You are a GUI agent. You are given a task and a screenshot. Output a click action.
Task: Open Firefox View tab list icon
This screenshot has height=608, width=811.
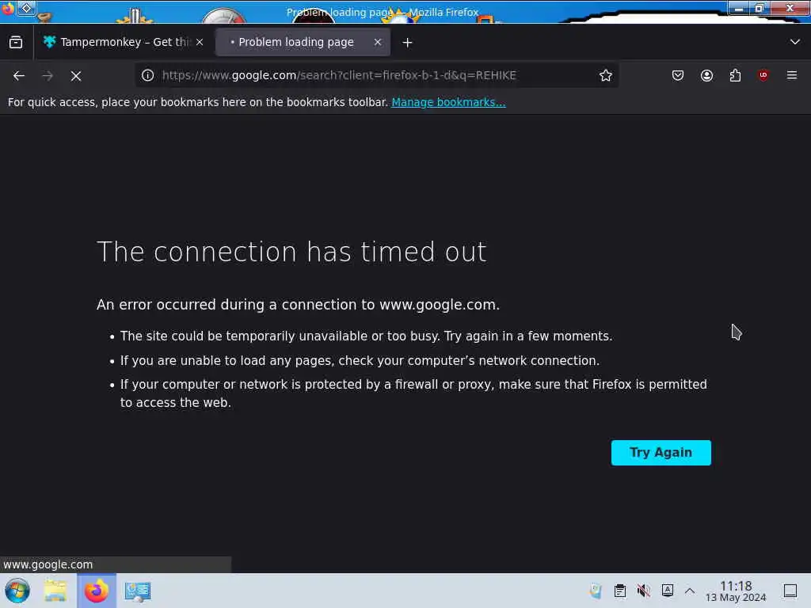[16, 42]
